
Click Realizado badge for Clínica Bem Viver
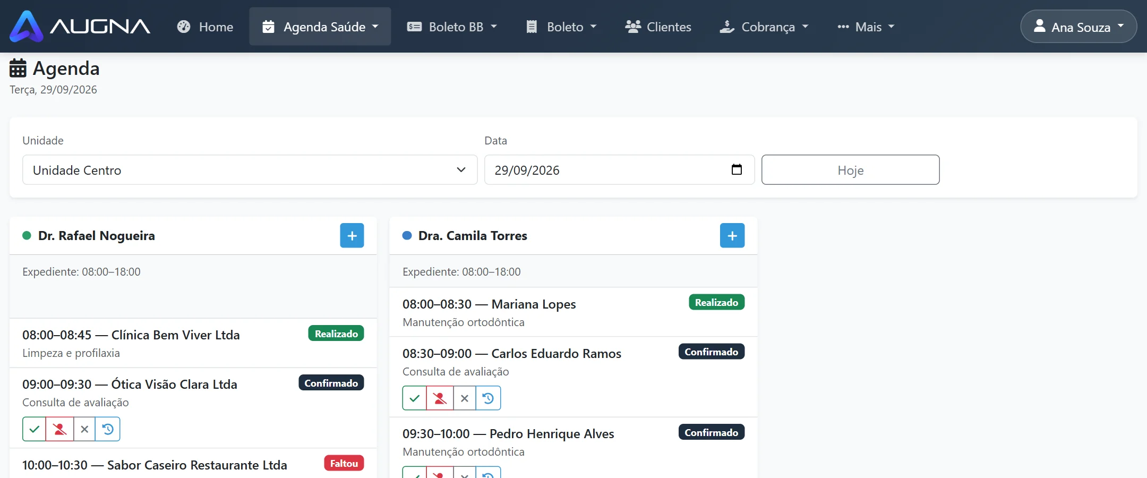(x=336, y=334)
